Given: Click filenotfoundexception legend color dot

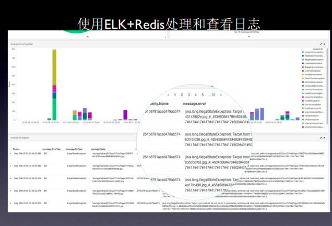Looking at the screenshot, I should pos(303,78).
